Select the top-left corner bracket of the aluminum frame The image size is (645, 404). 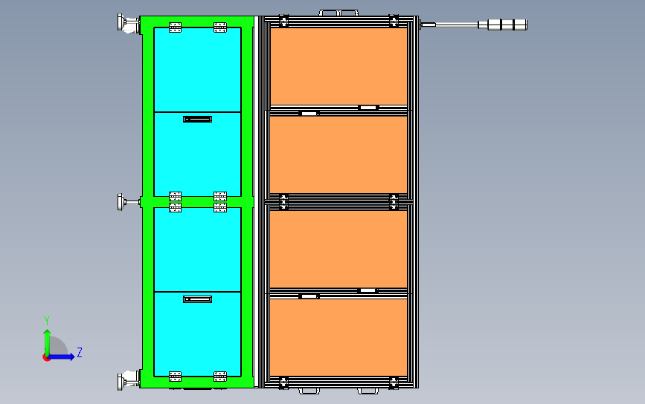(284, 21)
